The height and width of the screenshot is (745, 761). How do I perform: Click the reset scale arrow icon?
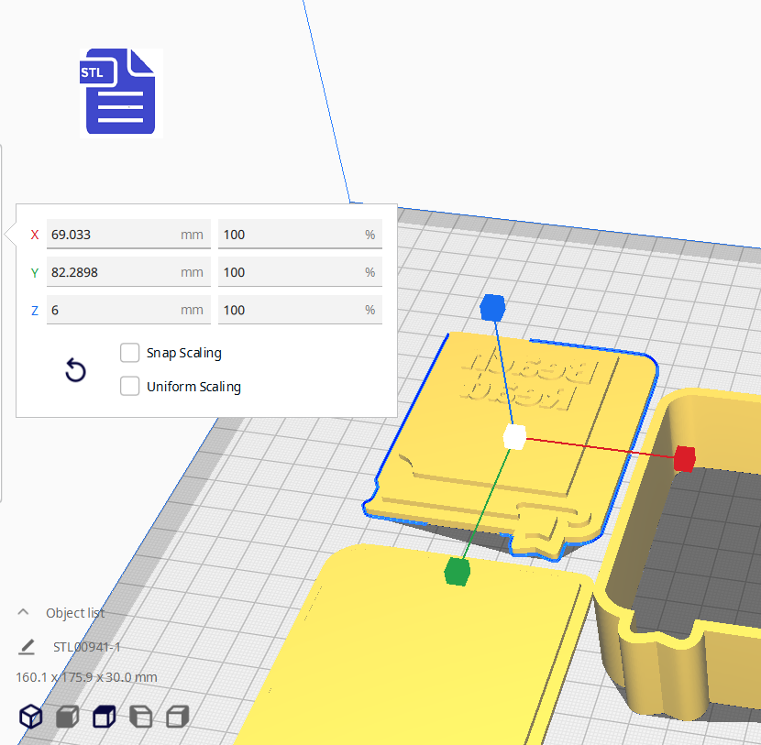[75, 370]
